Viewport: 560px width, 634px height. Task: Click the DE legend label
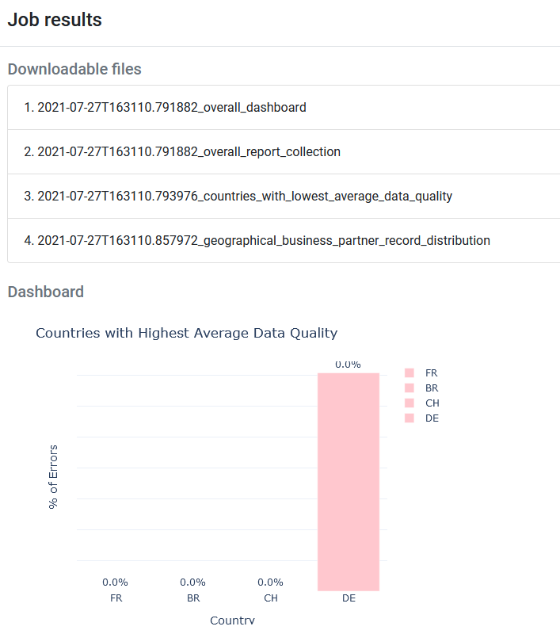[432, 418]
